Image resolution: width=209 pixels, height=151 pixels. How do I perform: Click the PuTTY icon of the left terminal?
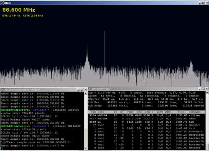tap(2, 90)
